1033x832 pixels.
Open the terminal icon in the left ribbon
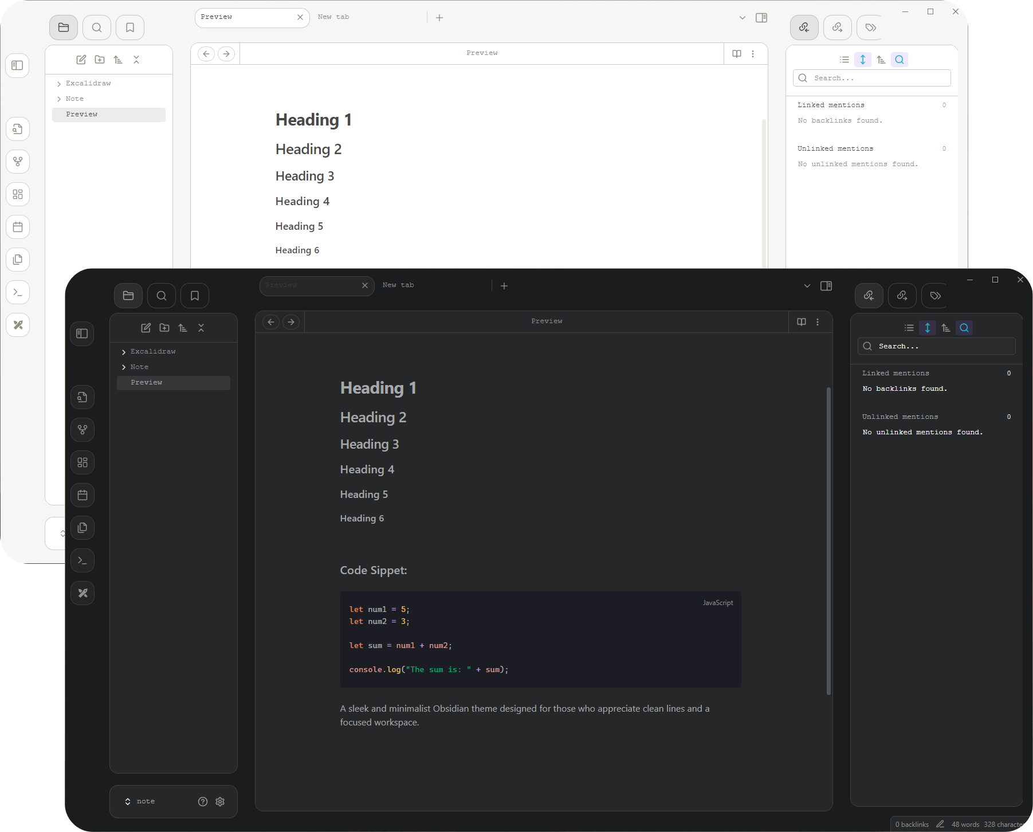83,560
